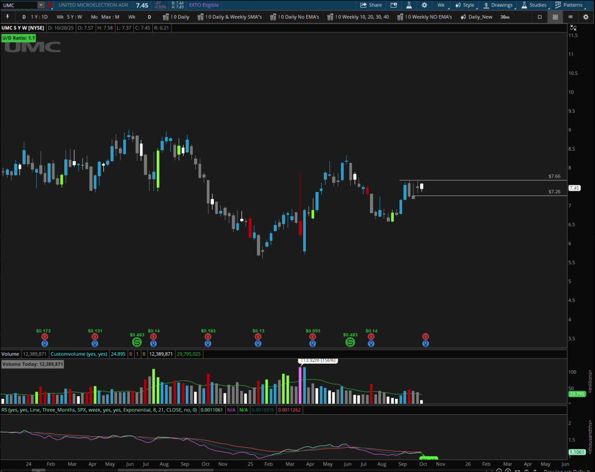This screenshot has width=595, height=472.
Task: Click the upcoming October earnings phone icon
Action: (426, 337)
